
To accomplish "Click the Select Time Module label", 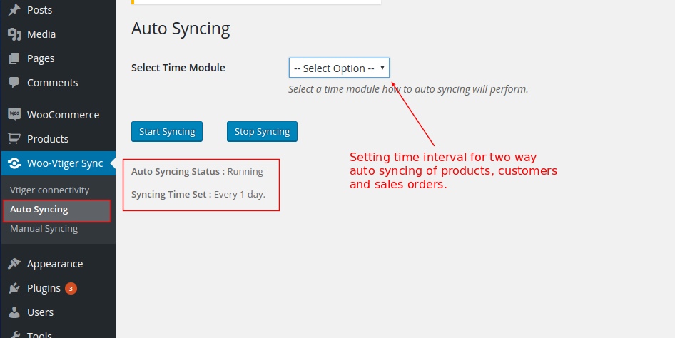I will pos(178,68).
